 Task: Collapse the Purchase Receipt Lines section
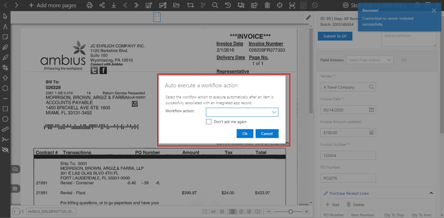click(x=431, y=193)
